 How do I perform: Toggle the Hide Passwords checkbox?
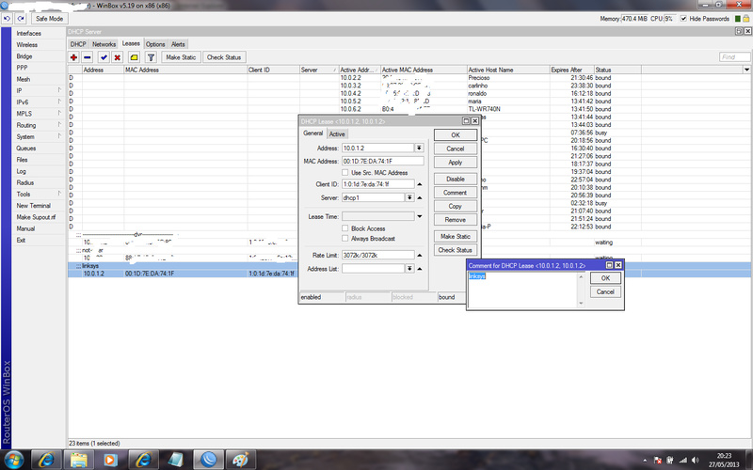[683, 19]
